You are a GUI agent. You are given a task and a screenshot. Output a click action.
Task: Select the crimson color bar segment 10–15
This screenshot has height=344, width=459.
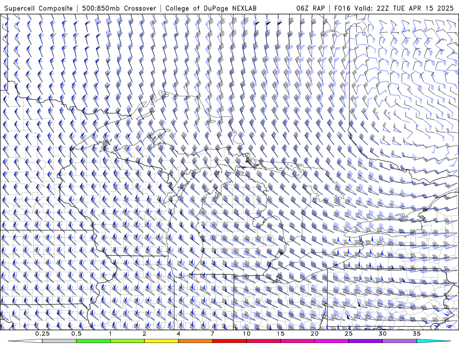point(263,341)
